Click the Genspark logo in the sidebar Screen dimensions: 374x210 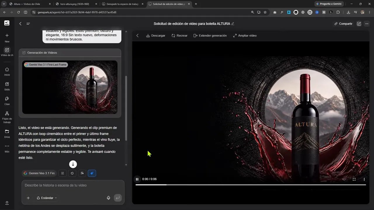(x=7, y=23)
